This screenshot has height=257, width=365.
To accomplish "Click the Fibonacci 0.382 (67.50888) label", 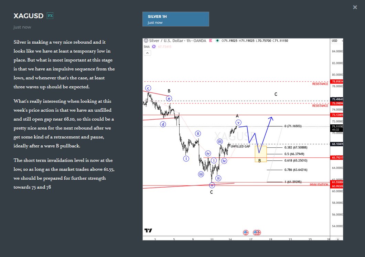I will [x=296, y=147].
